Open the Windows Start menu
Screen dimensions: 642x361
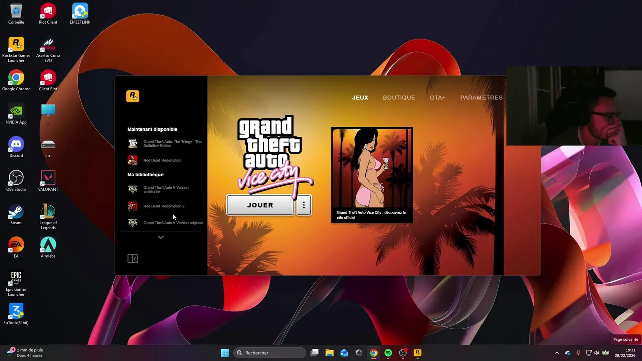tap(225, 353)
